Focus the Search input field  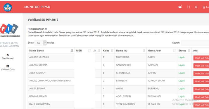tap(195, 43)
